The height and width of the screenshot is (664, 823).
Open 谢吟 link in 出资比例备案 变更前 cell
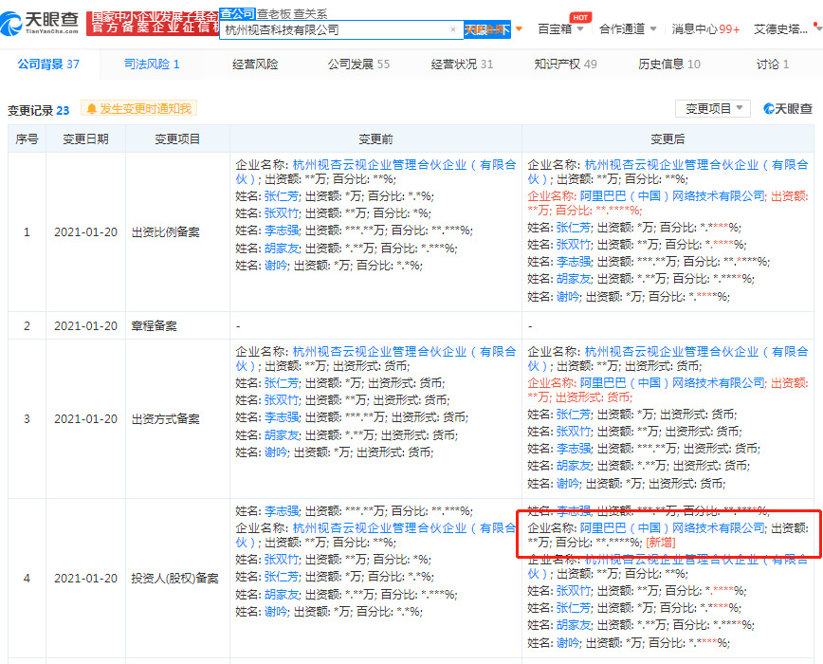pos(276,265)
